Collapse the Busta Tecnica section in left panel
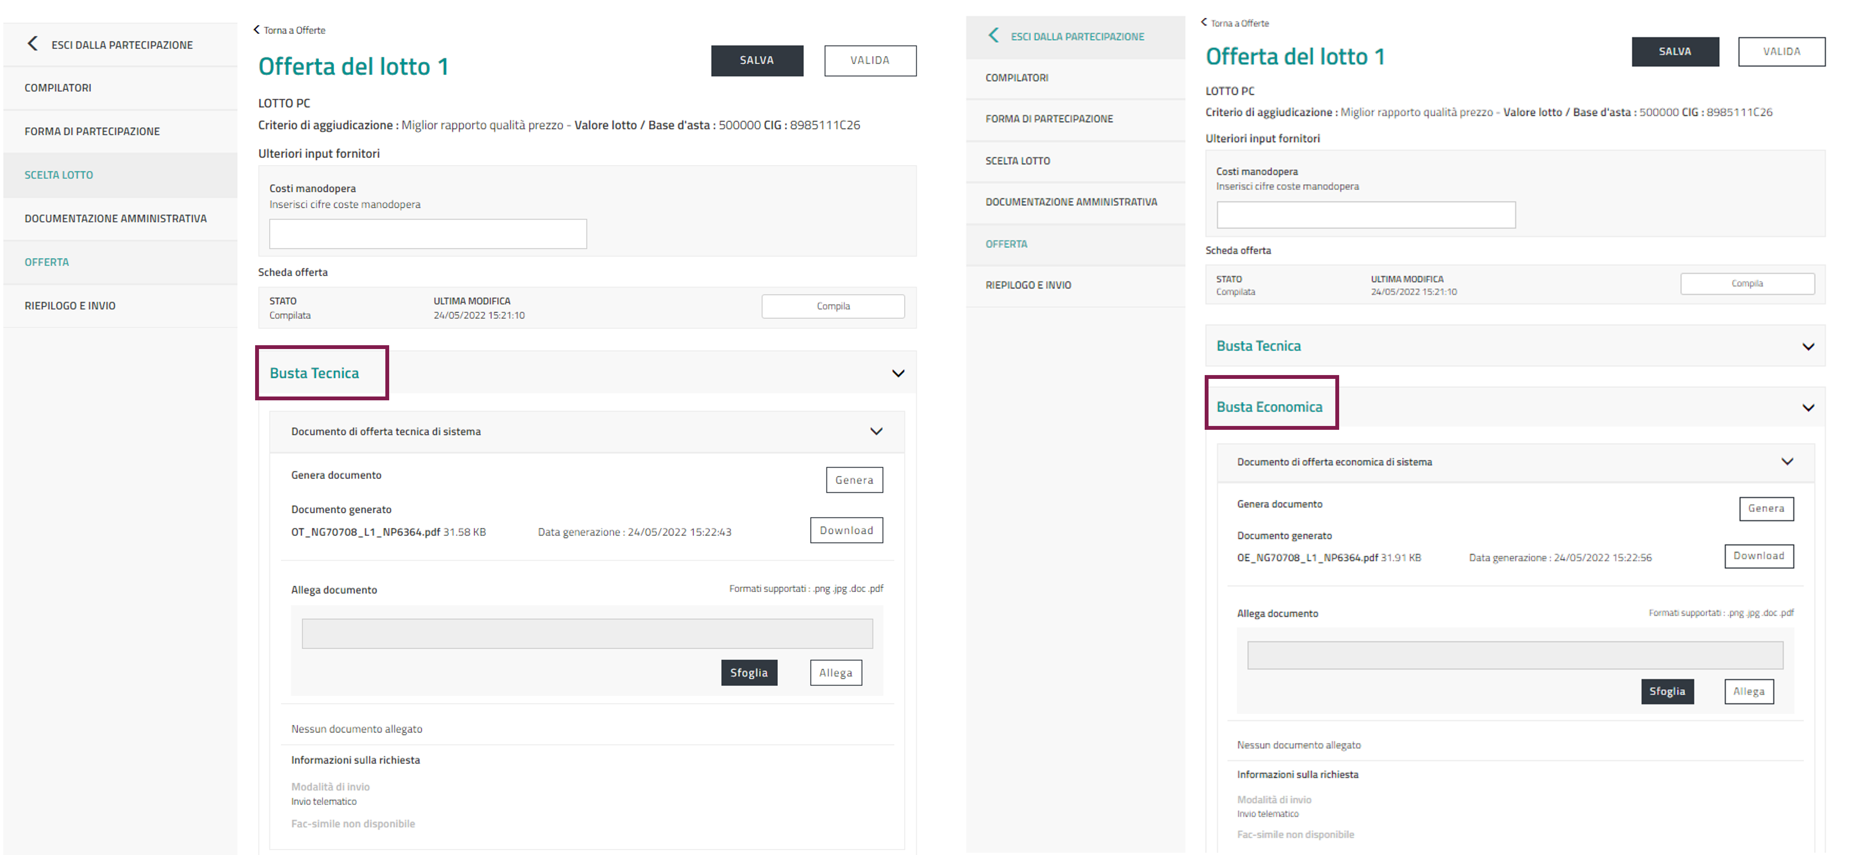This screenshot has width=1867, height=855. click(x=898, y=374)
